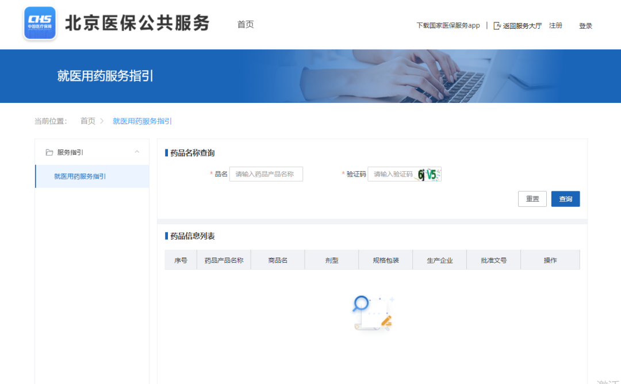Open the 登录 login link
Image resolution: width=621 pixels, height=384 pixels.
point(585,25)
